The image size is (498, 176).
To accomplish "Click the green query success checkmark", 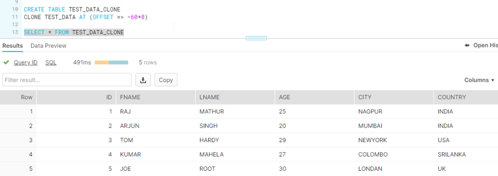I will (x=6, y=63).
